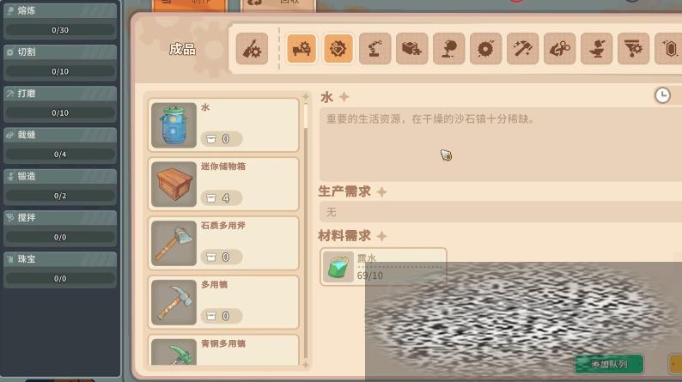
Task: Select 迷你储物箱 mini storage box
Action: (223, 185)
